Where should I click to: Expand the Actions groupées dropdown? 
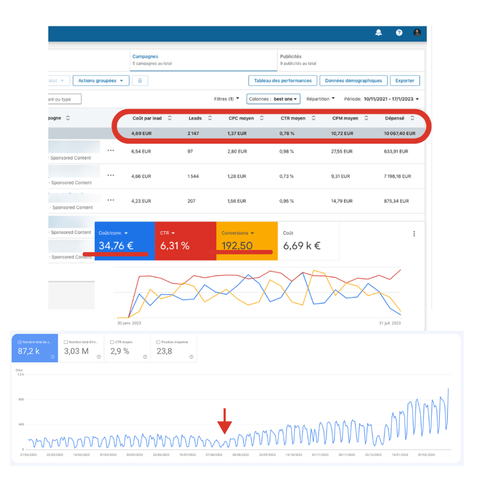tap(101, 80)
